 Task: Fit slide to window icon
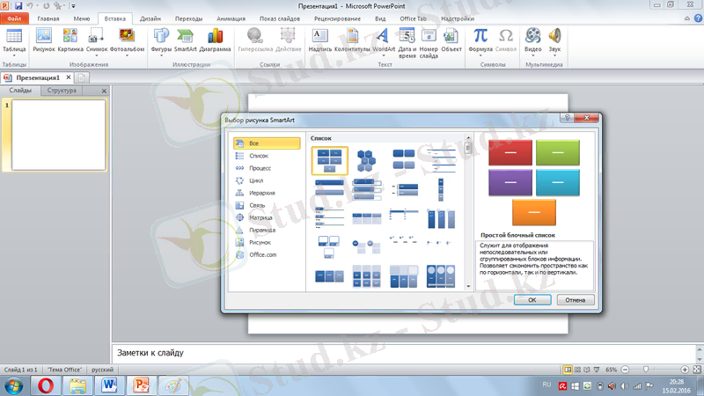pos(697,370)
